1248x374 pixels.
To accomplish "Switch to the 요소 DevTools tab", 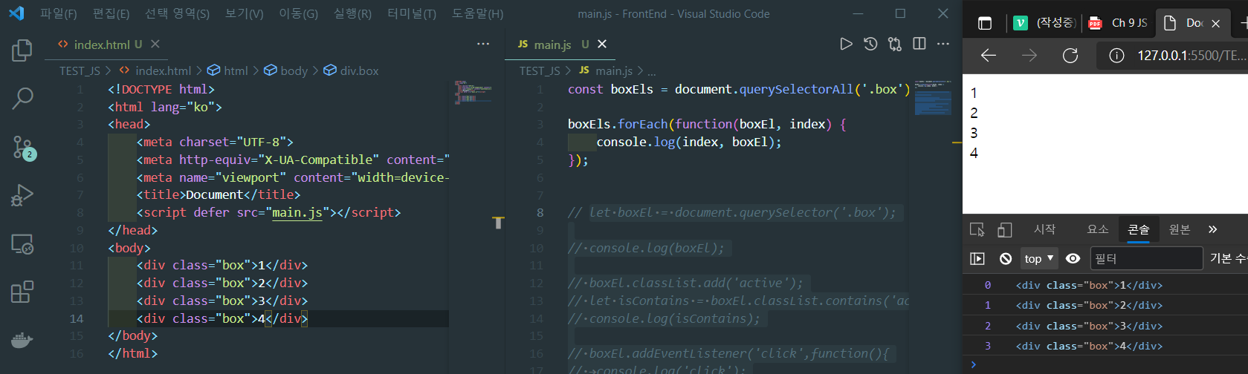I will (x=1098, y=229).
